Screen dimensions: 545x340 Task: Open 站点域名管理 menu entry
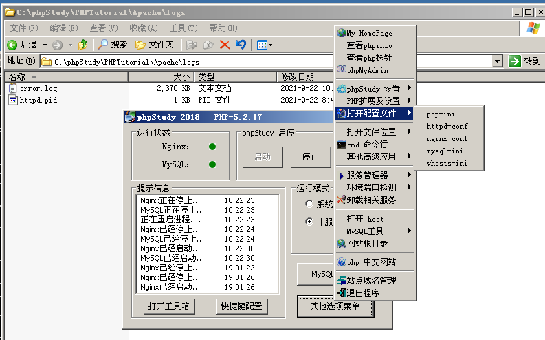pos(375,281)
